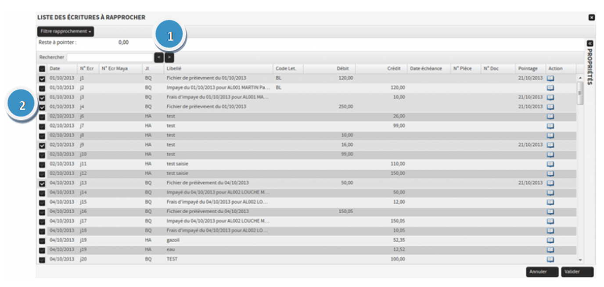Image resolution: width=604 pixels, height=287 pixels.
Task: Check the checkbox for row j14
Action: click(42, 192)
